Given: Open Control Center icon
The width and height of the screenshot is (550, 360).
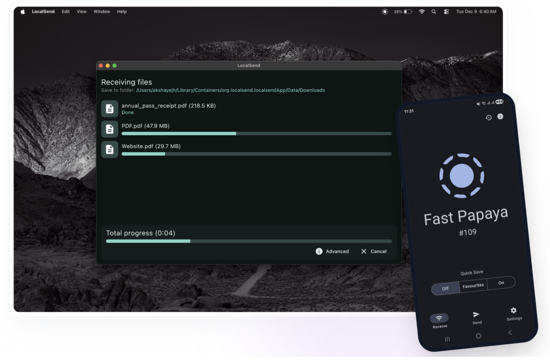Looking at the screenshot, I should pos(446,12).
